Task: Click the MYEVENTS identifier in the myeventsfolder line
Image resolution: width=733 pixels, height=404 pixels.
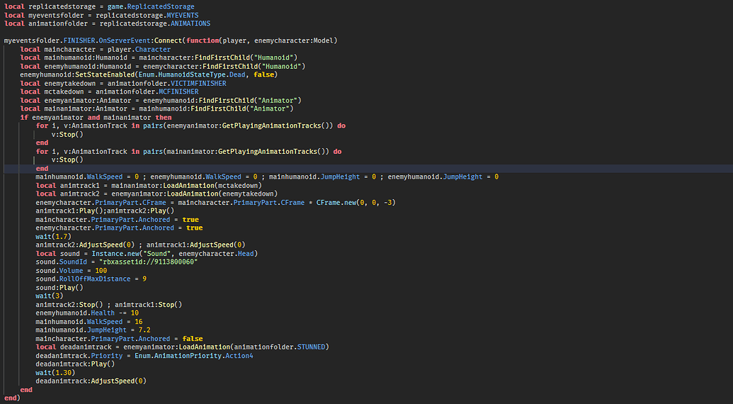Action: coord(182,15)
